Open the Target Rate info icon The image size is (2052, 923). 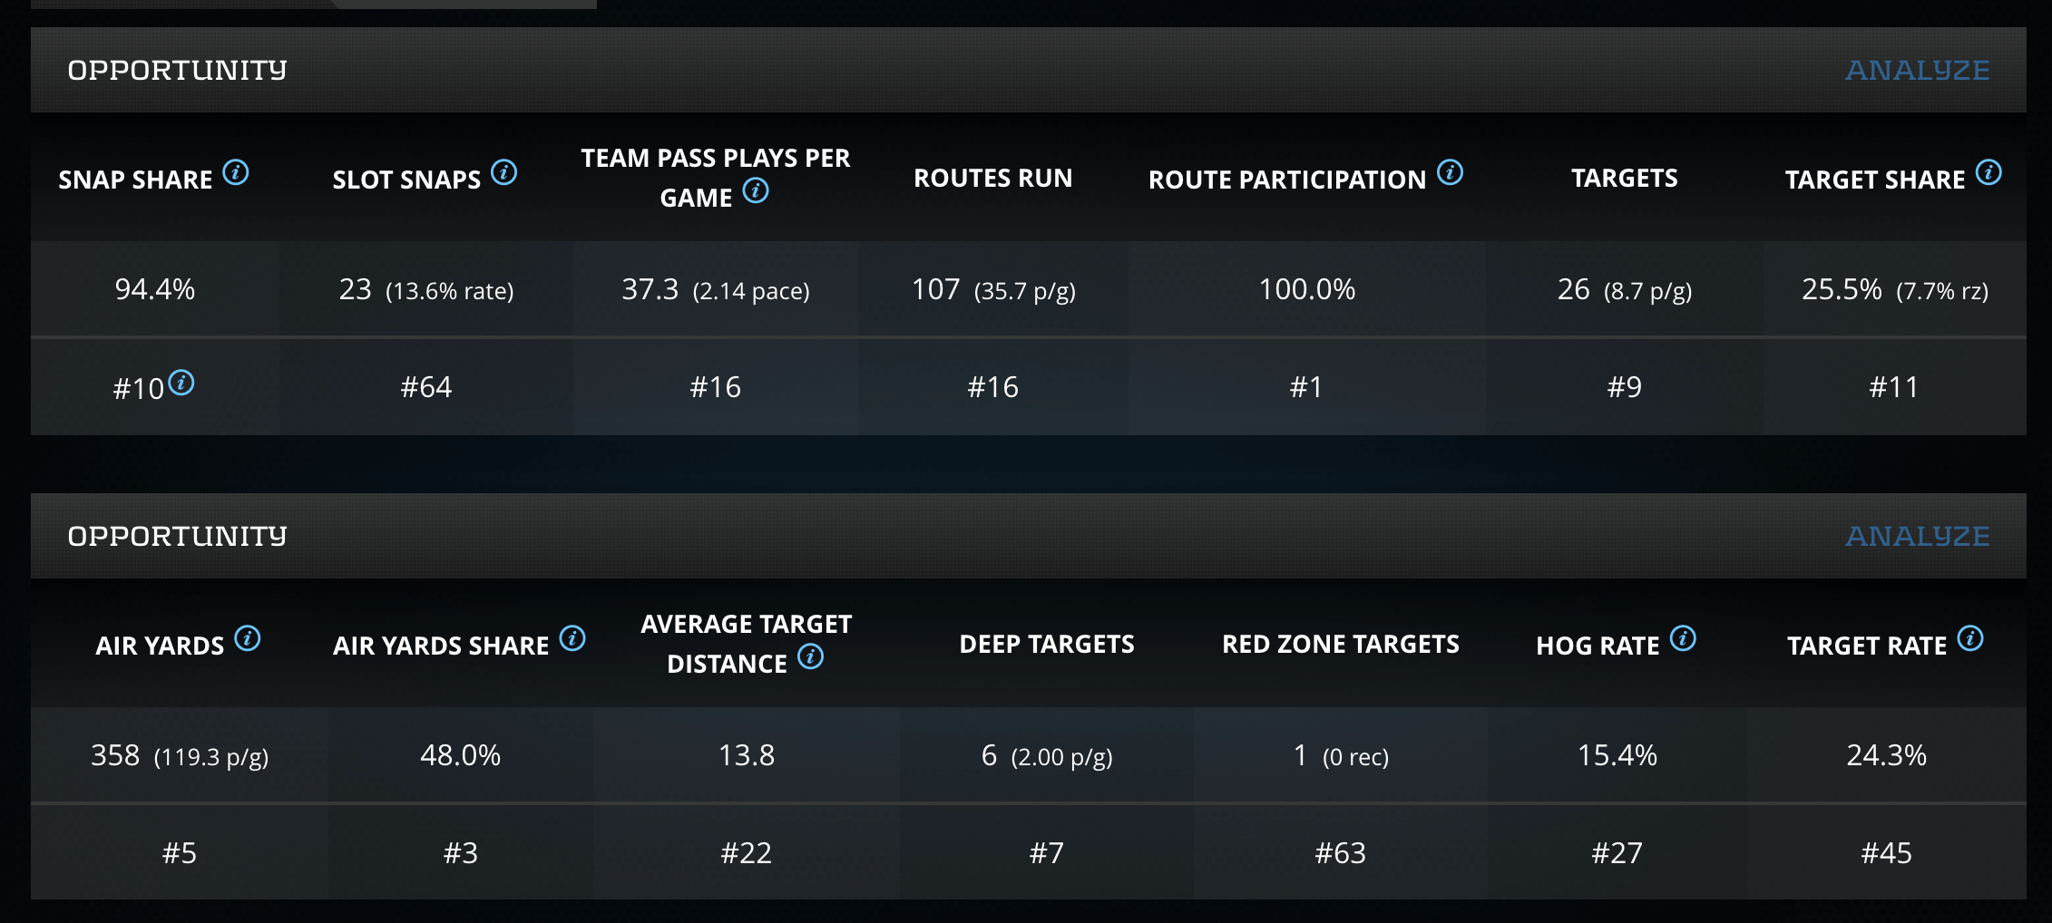coord(1970,638)
